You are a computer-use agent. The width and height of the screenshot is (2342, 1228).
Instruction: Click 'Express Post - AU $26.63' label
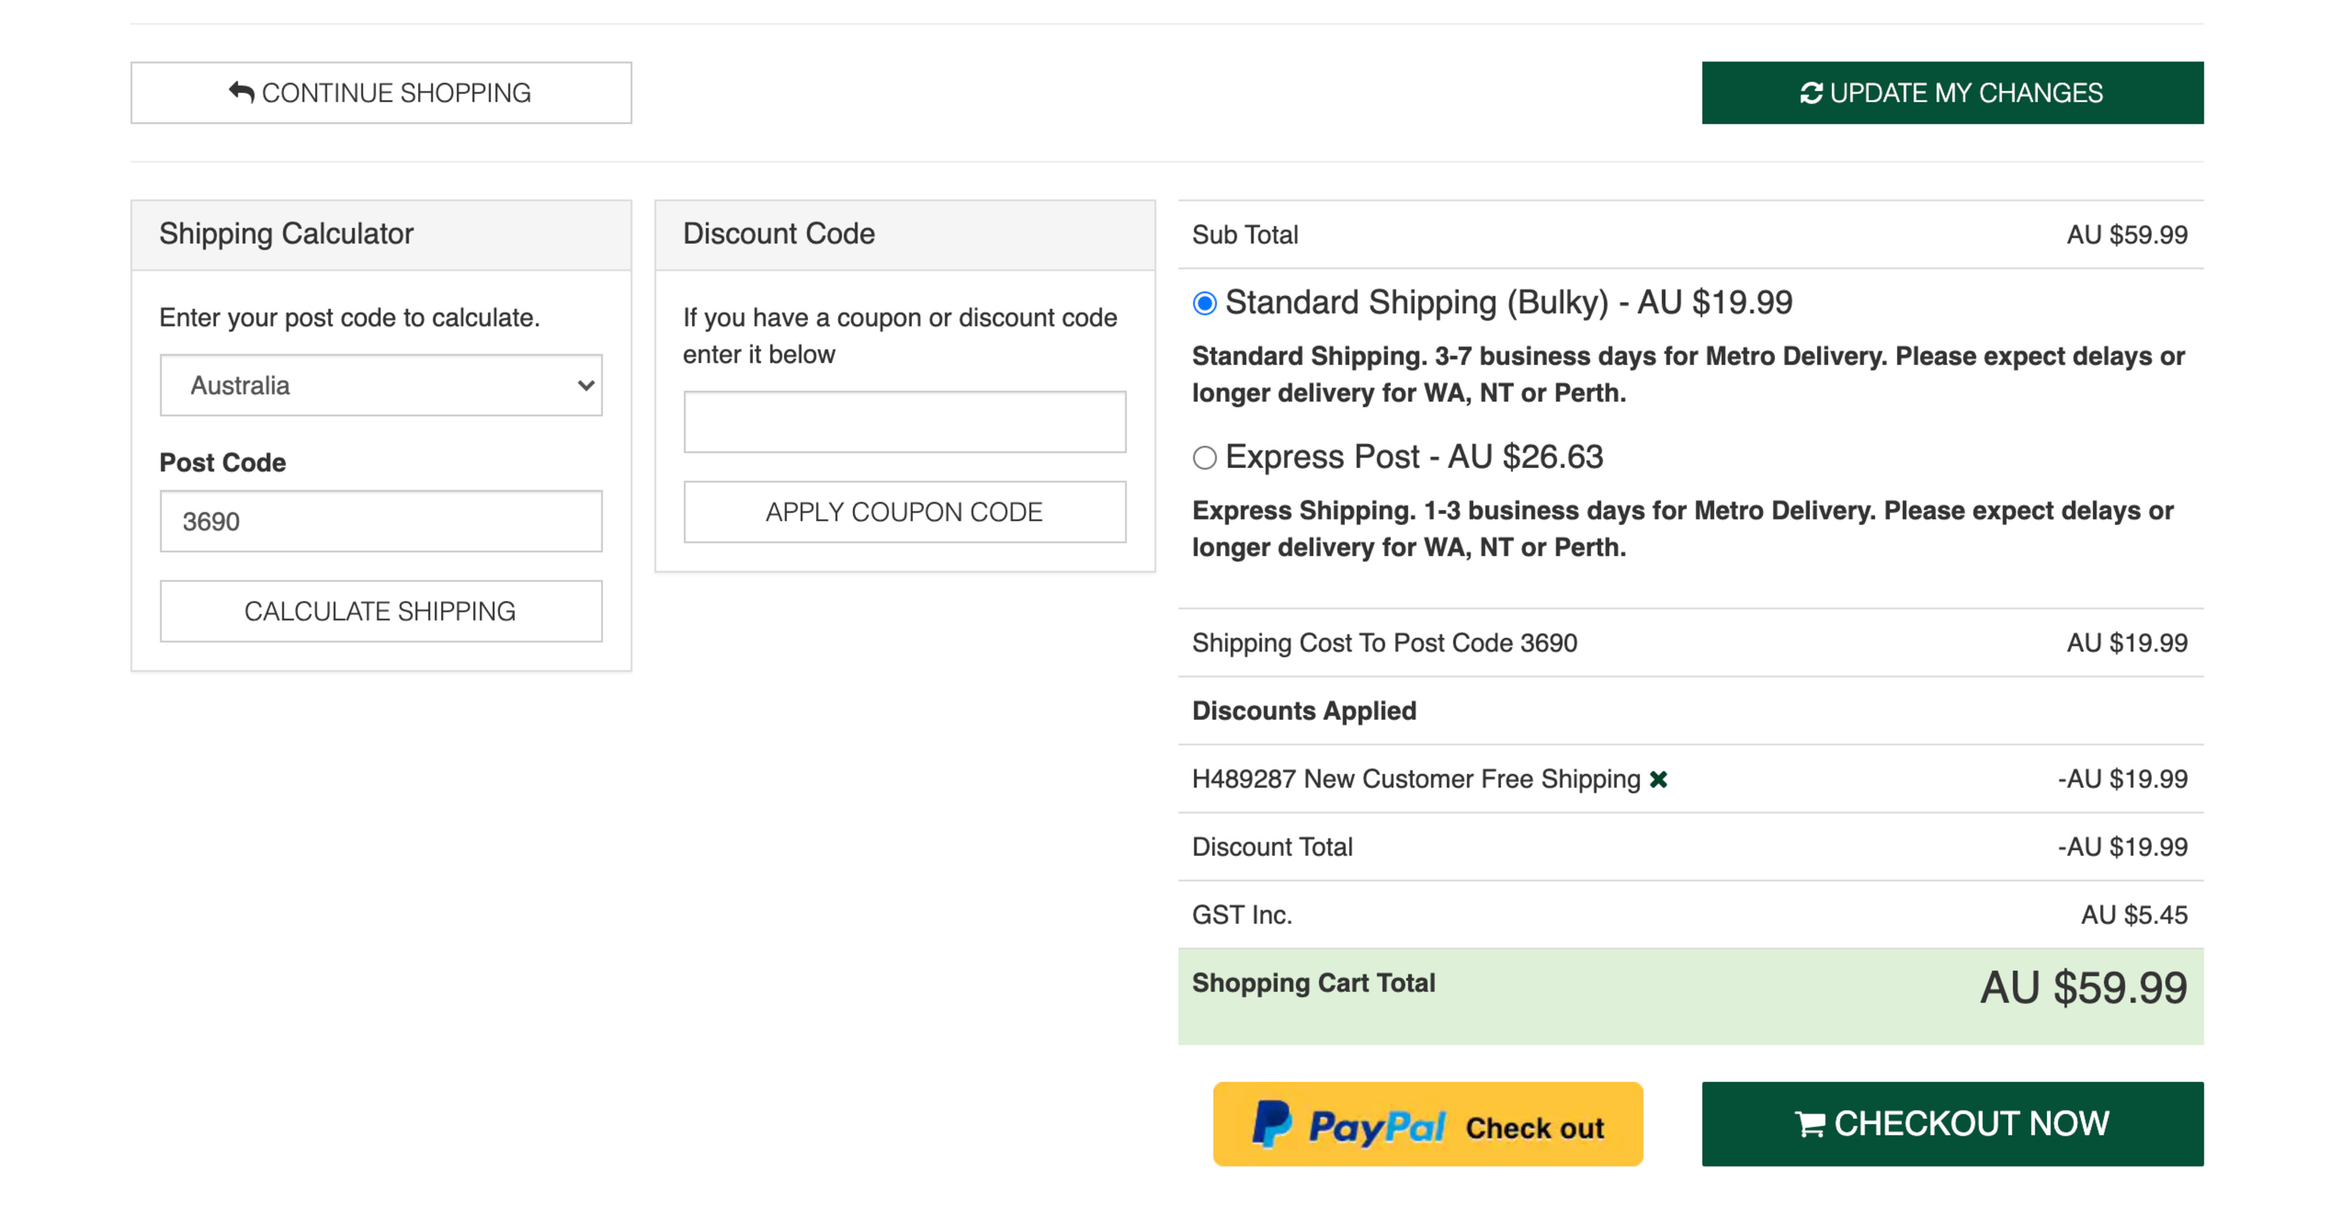click(x=1415, y=457)
